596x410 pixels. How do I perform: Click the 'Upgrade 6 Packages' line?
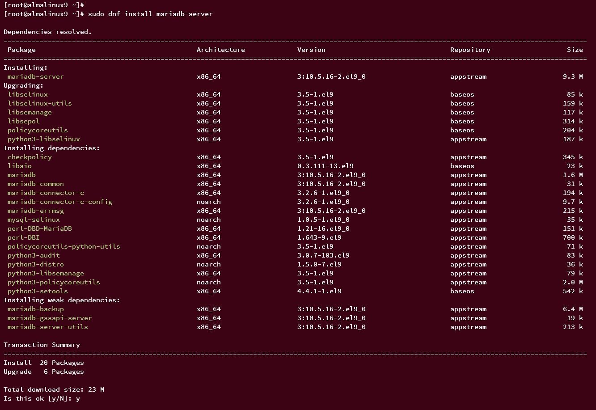(44, 372)
